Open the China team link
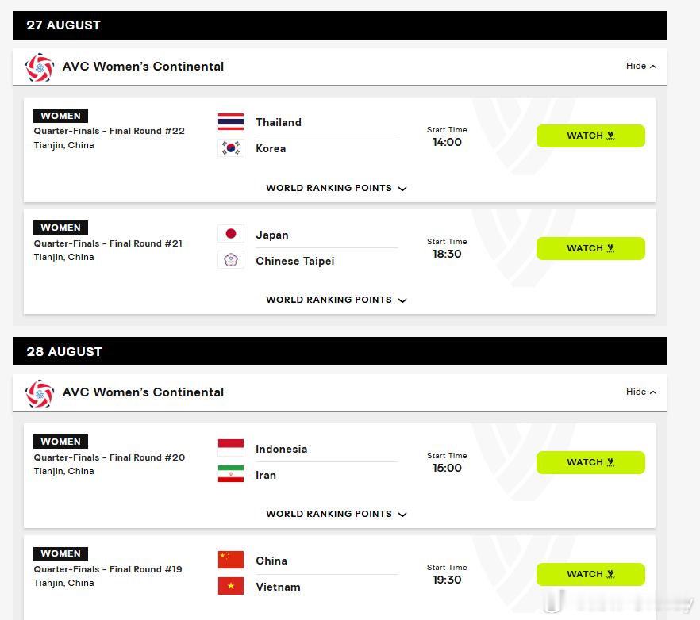The image size is (700, 620). click(271, 561)
